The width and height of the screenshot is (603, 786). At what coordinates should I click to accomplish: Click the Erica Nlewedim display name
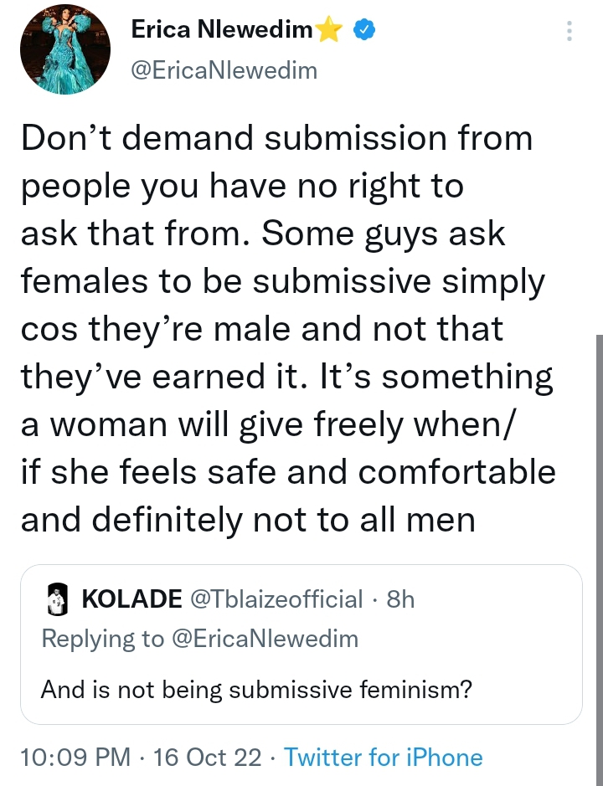pos(222,30)
